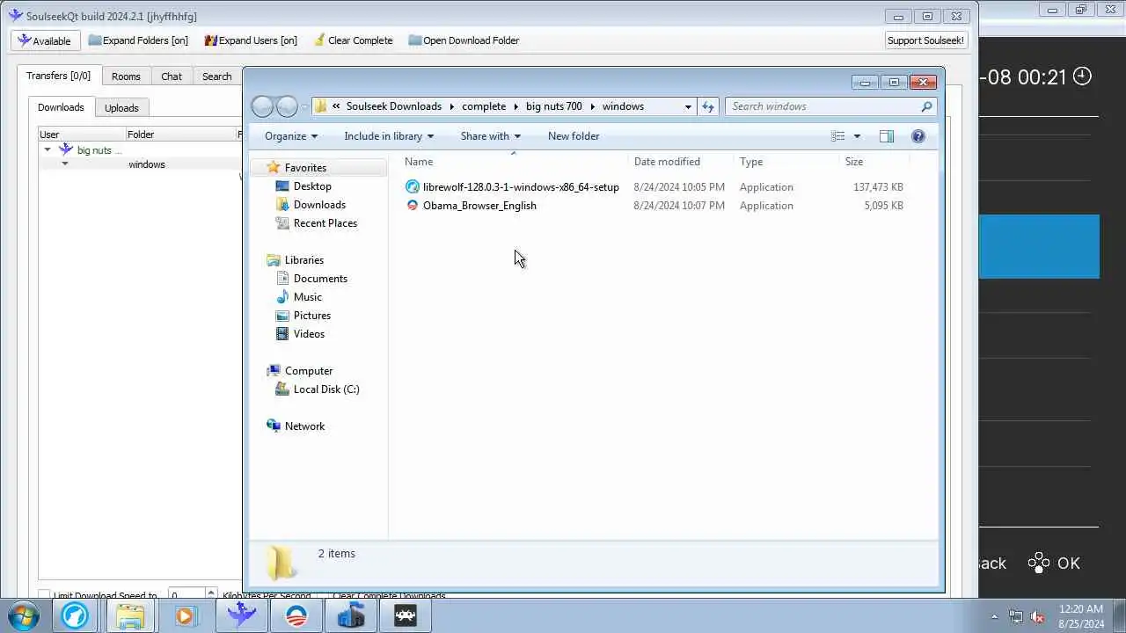This screenshot has height=633, width=1126.
Task: Open Music library
Action: [x=307, y=297]
